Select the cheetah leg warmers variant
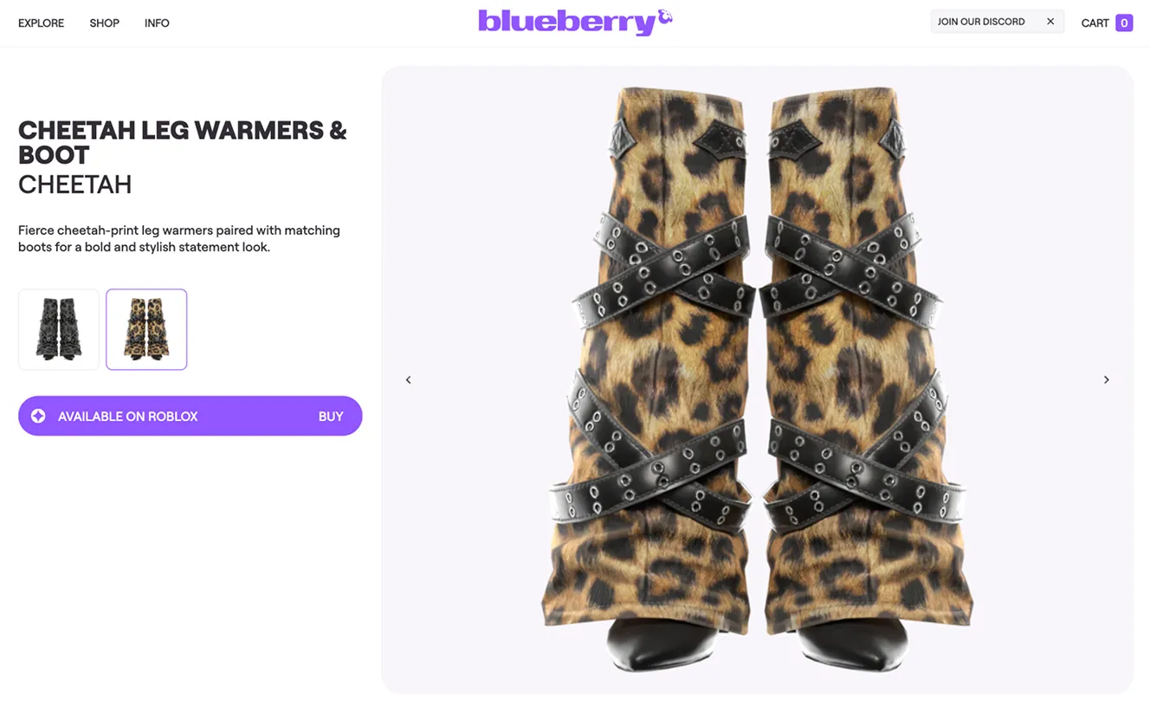 [146, 329]
